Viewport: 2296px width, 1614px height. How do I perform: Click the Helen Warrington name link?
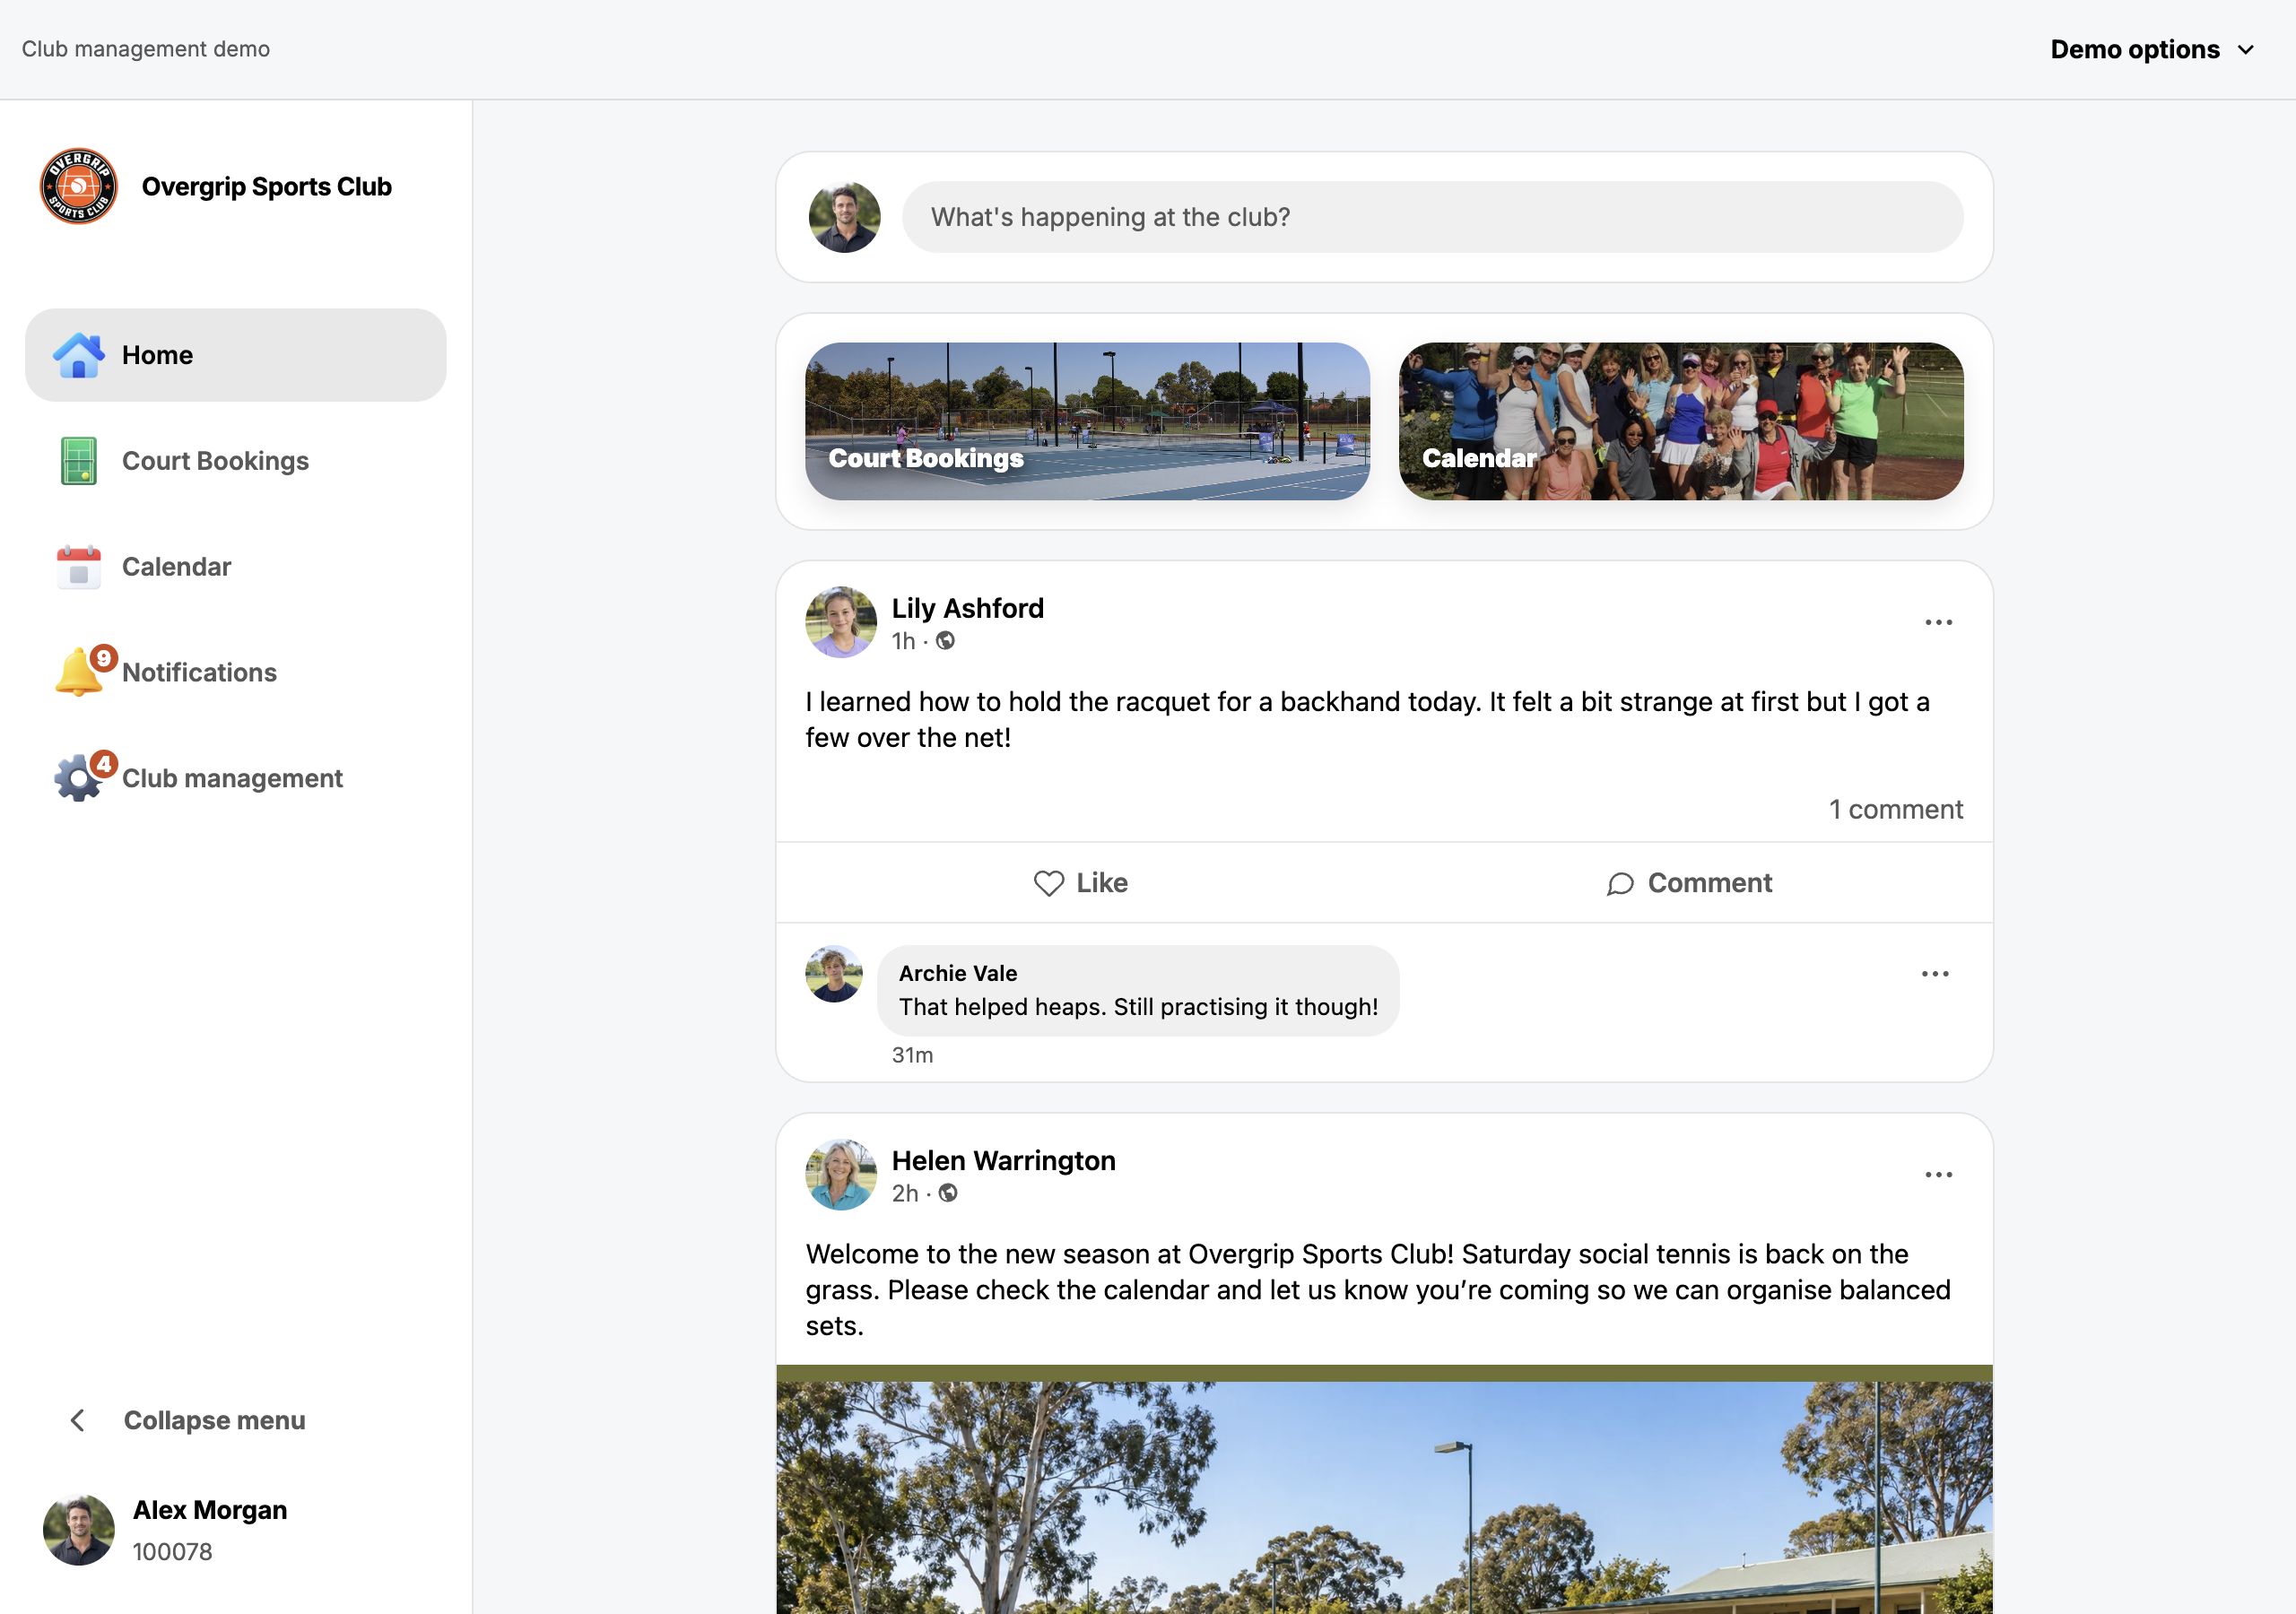[x=1003, y=1160]
